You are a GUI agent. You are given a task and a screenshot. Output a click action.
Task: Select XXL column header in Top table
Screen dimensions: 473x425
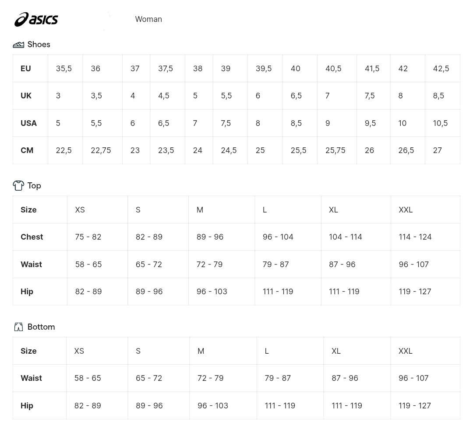click(x=426, y=209)
